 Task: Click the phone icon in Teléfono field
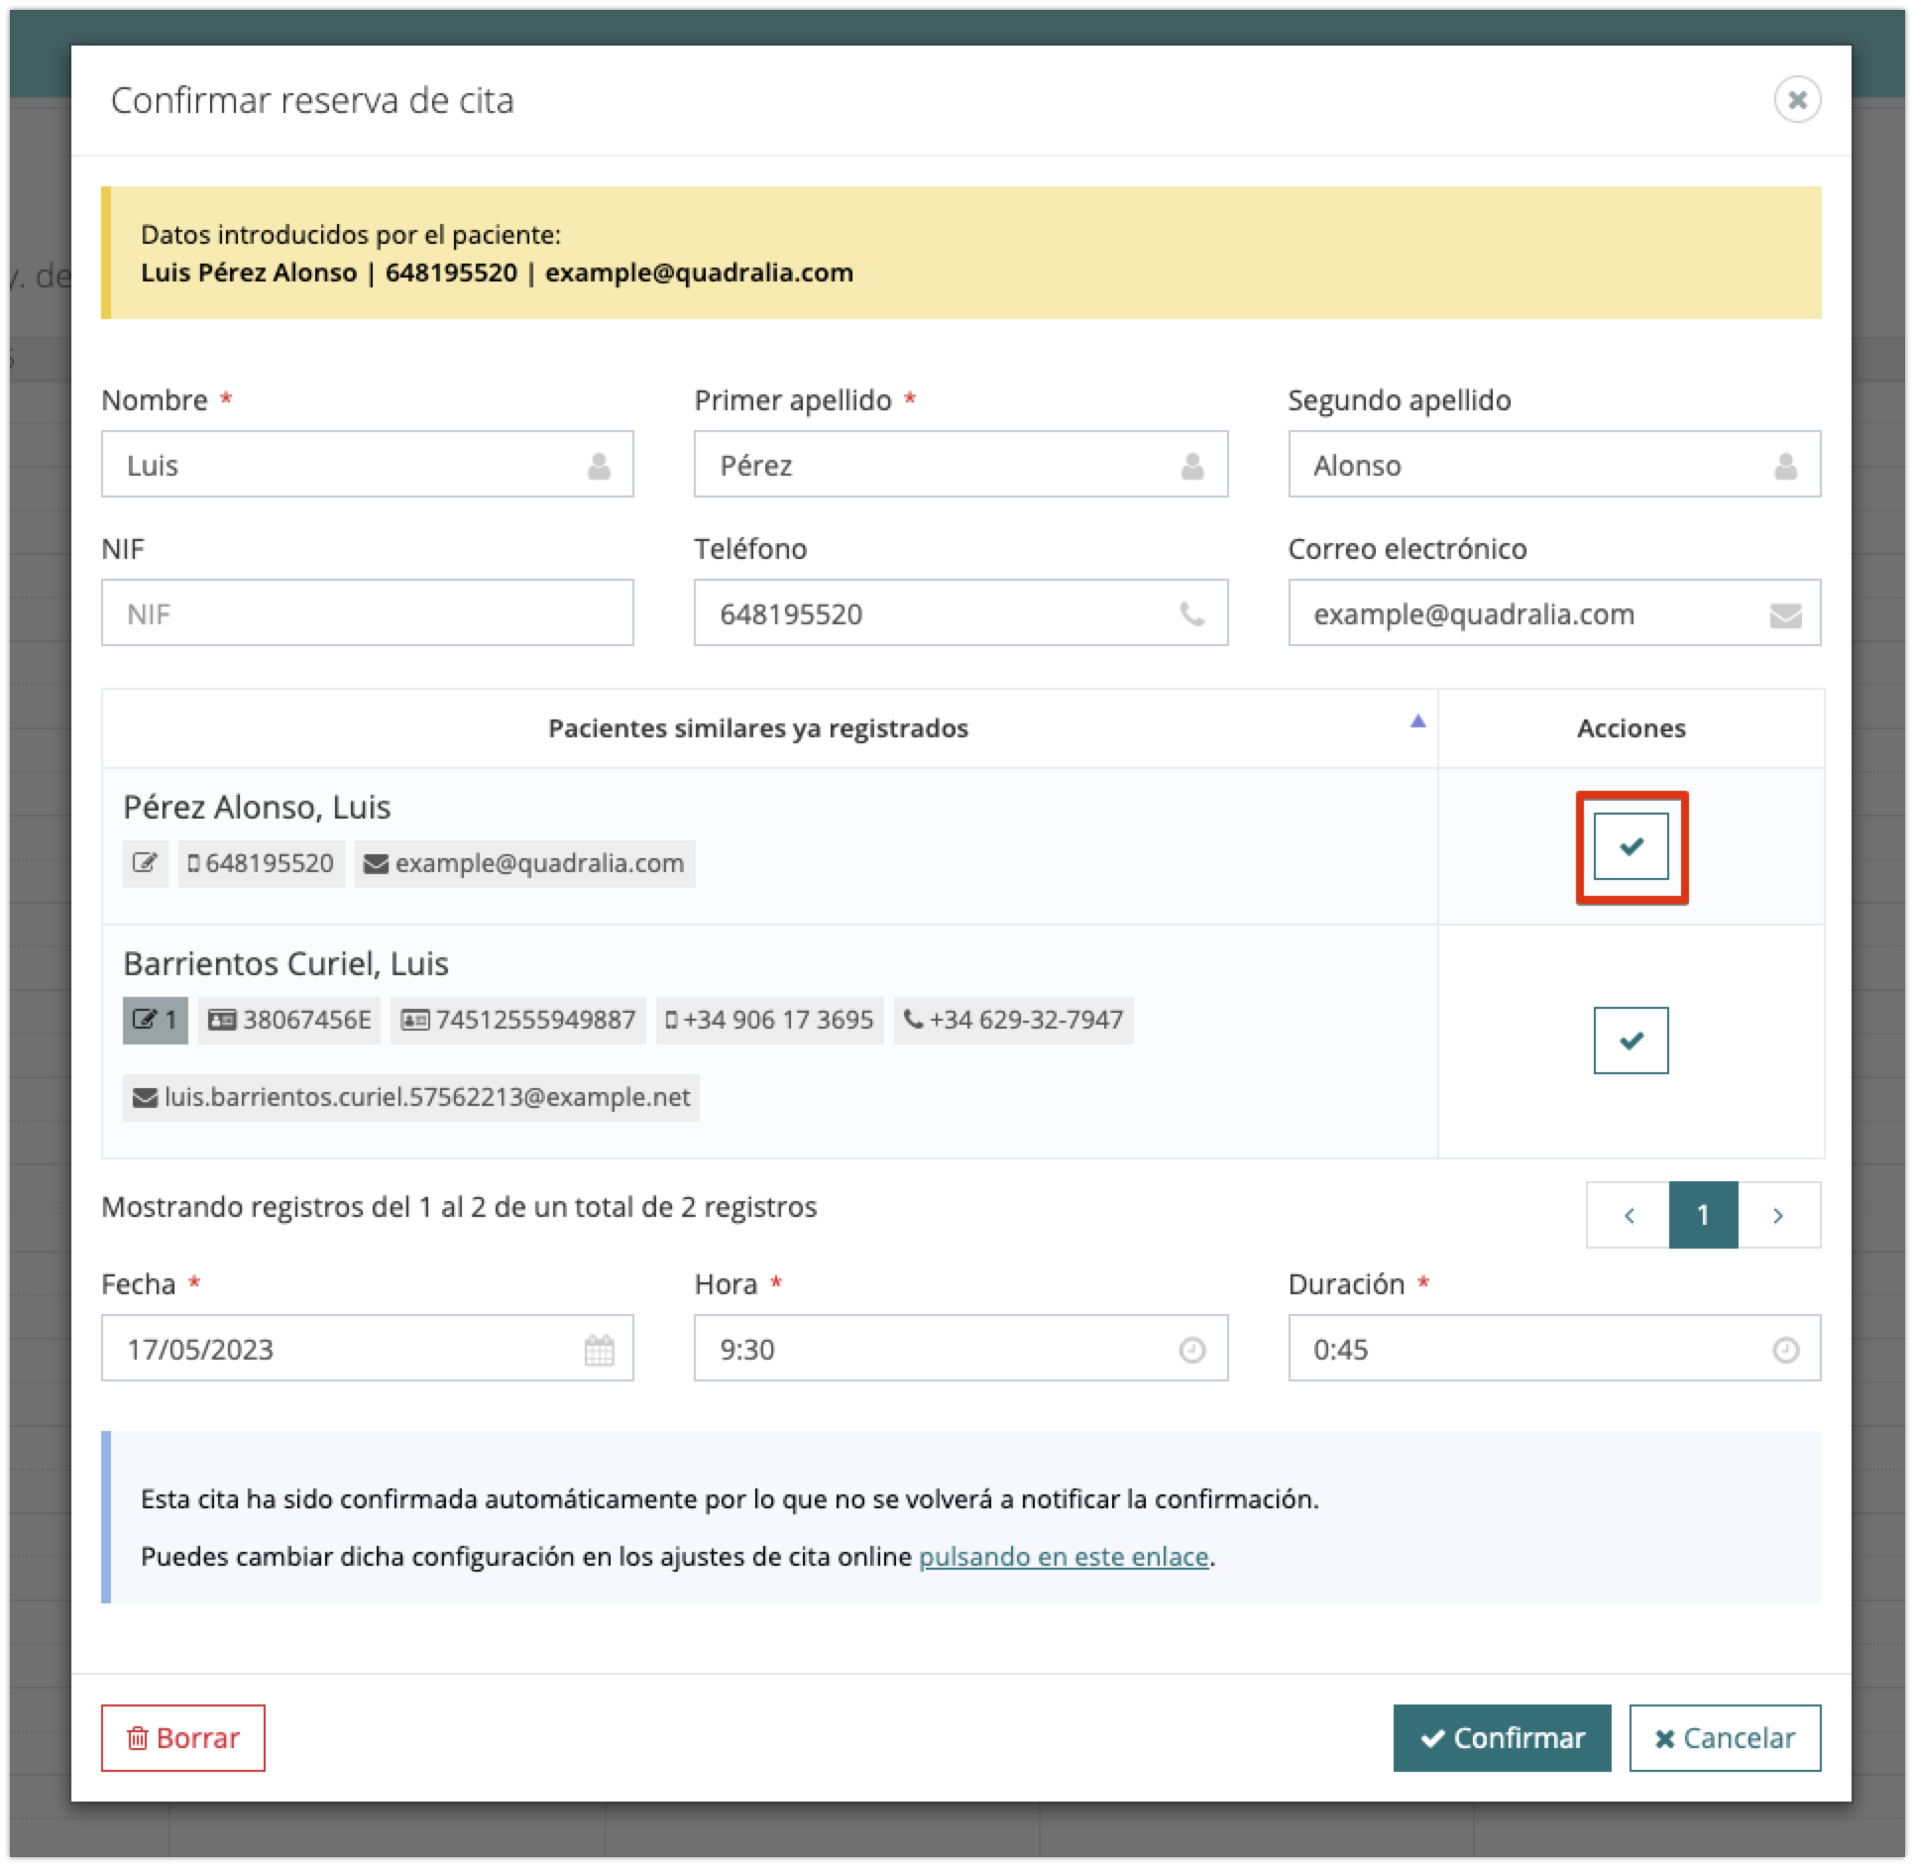point(1191,614)
